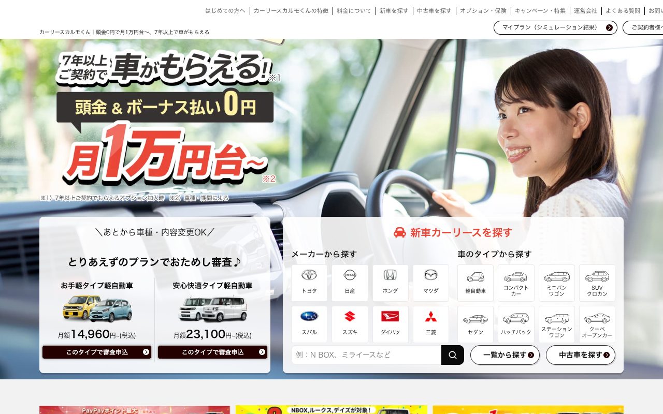Open はじめての方へ in top menu

click(x=225, y=10)
